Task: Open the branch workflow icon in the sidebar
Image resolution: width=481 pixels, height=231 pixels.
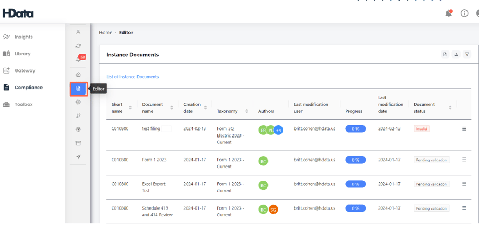Action: [x=78, y=116]
